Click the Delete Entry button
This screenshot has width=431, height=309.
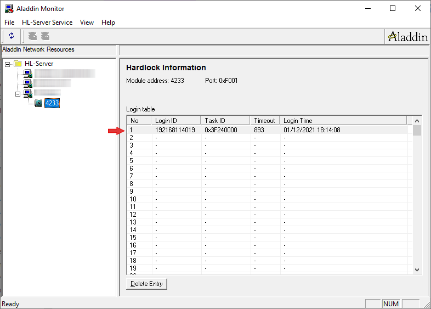(146, 284)
